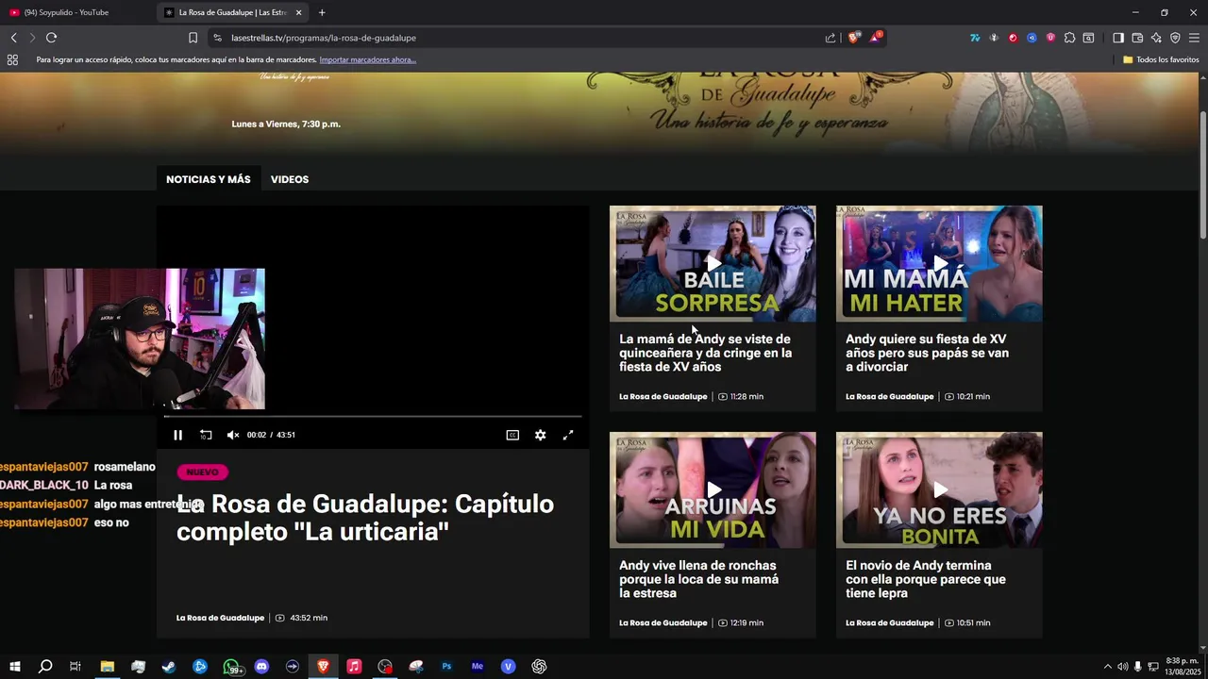
Task: Open the toolbar tab search icon
Action: tap(1088, 38)
